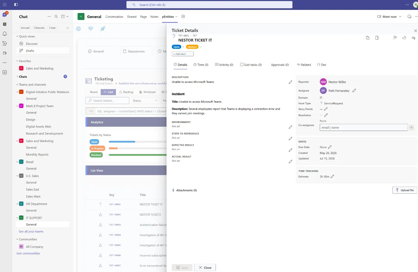
Task: Copy ticket using the copy icon
Action: pyautogui.click(x=367, y=38)
